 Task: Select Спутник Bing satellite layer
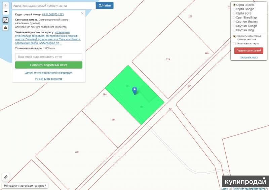[234, 30]
